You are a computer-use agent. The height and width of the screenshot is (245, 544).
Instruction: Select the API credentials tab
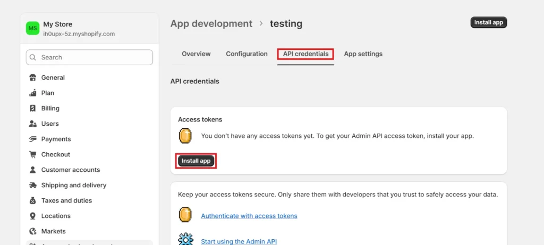pyautogui.click(x=305, y=54)
